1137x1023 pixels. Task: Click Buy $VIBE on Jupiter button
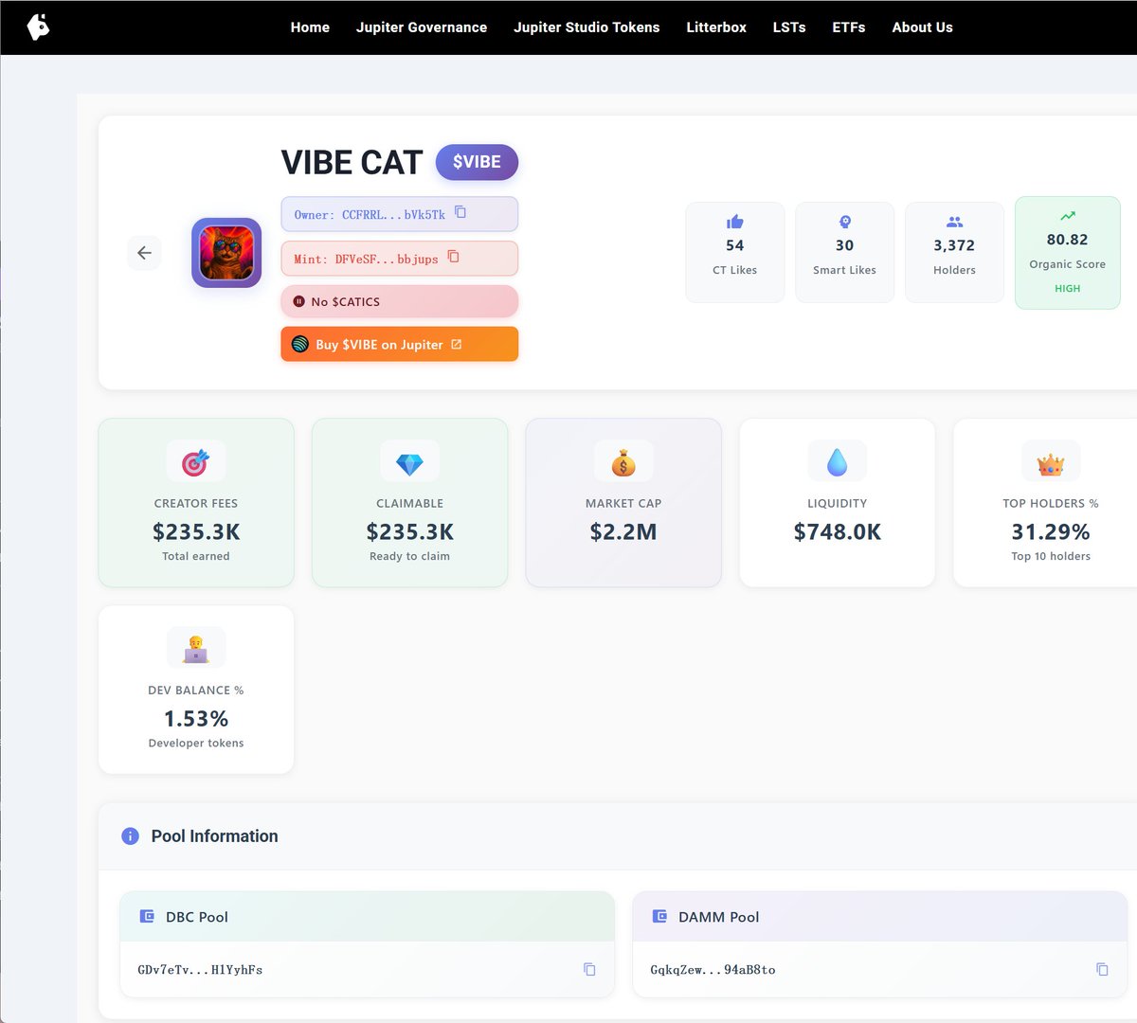tap(400, 344)
